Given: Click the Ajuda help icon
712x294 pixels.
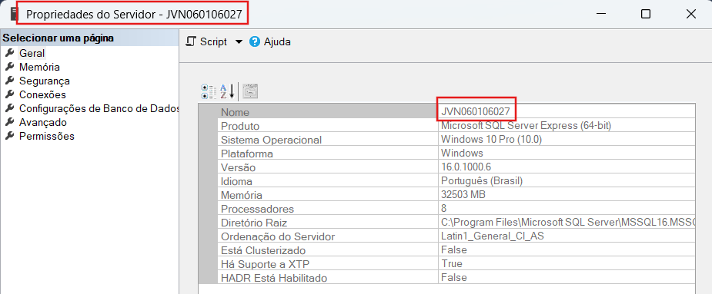Looking at the screenshot, I should click(x=254, y=42).
